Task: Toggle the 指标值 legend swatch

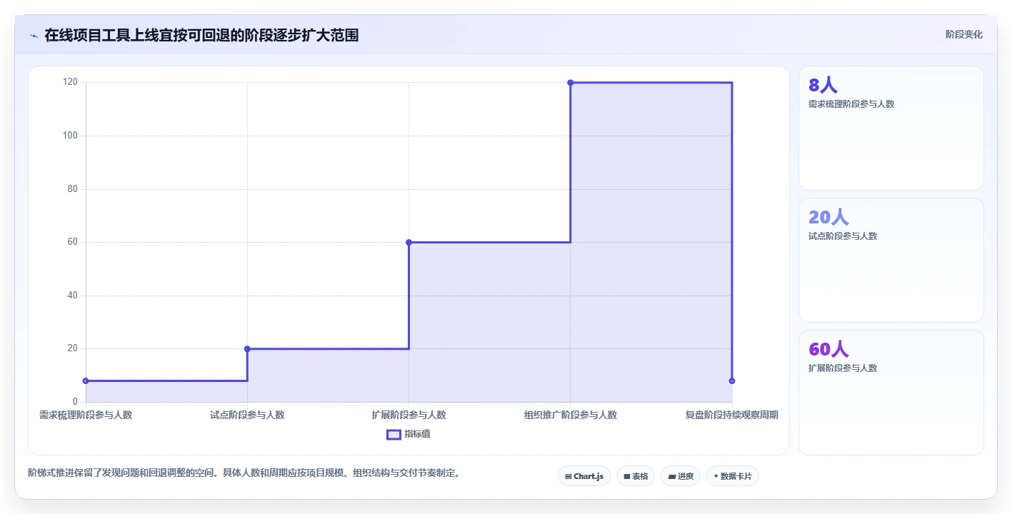Action: point(394,434)
